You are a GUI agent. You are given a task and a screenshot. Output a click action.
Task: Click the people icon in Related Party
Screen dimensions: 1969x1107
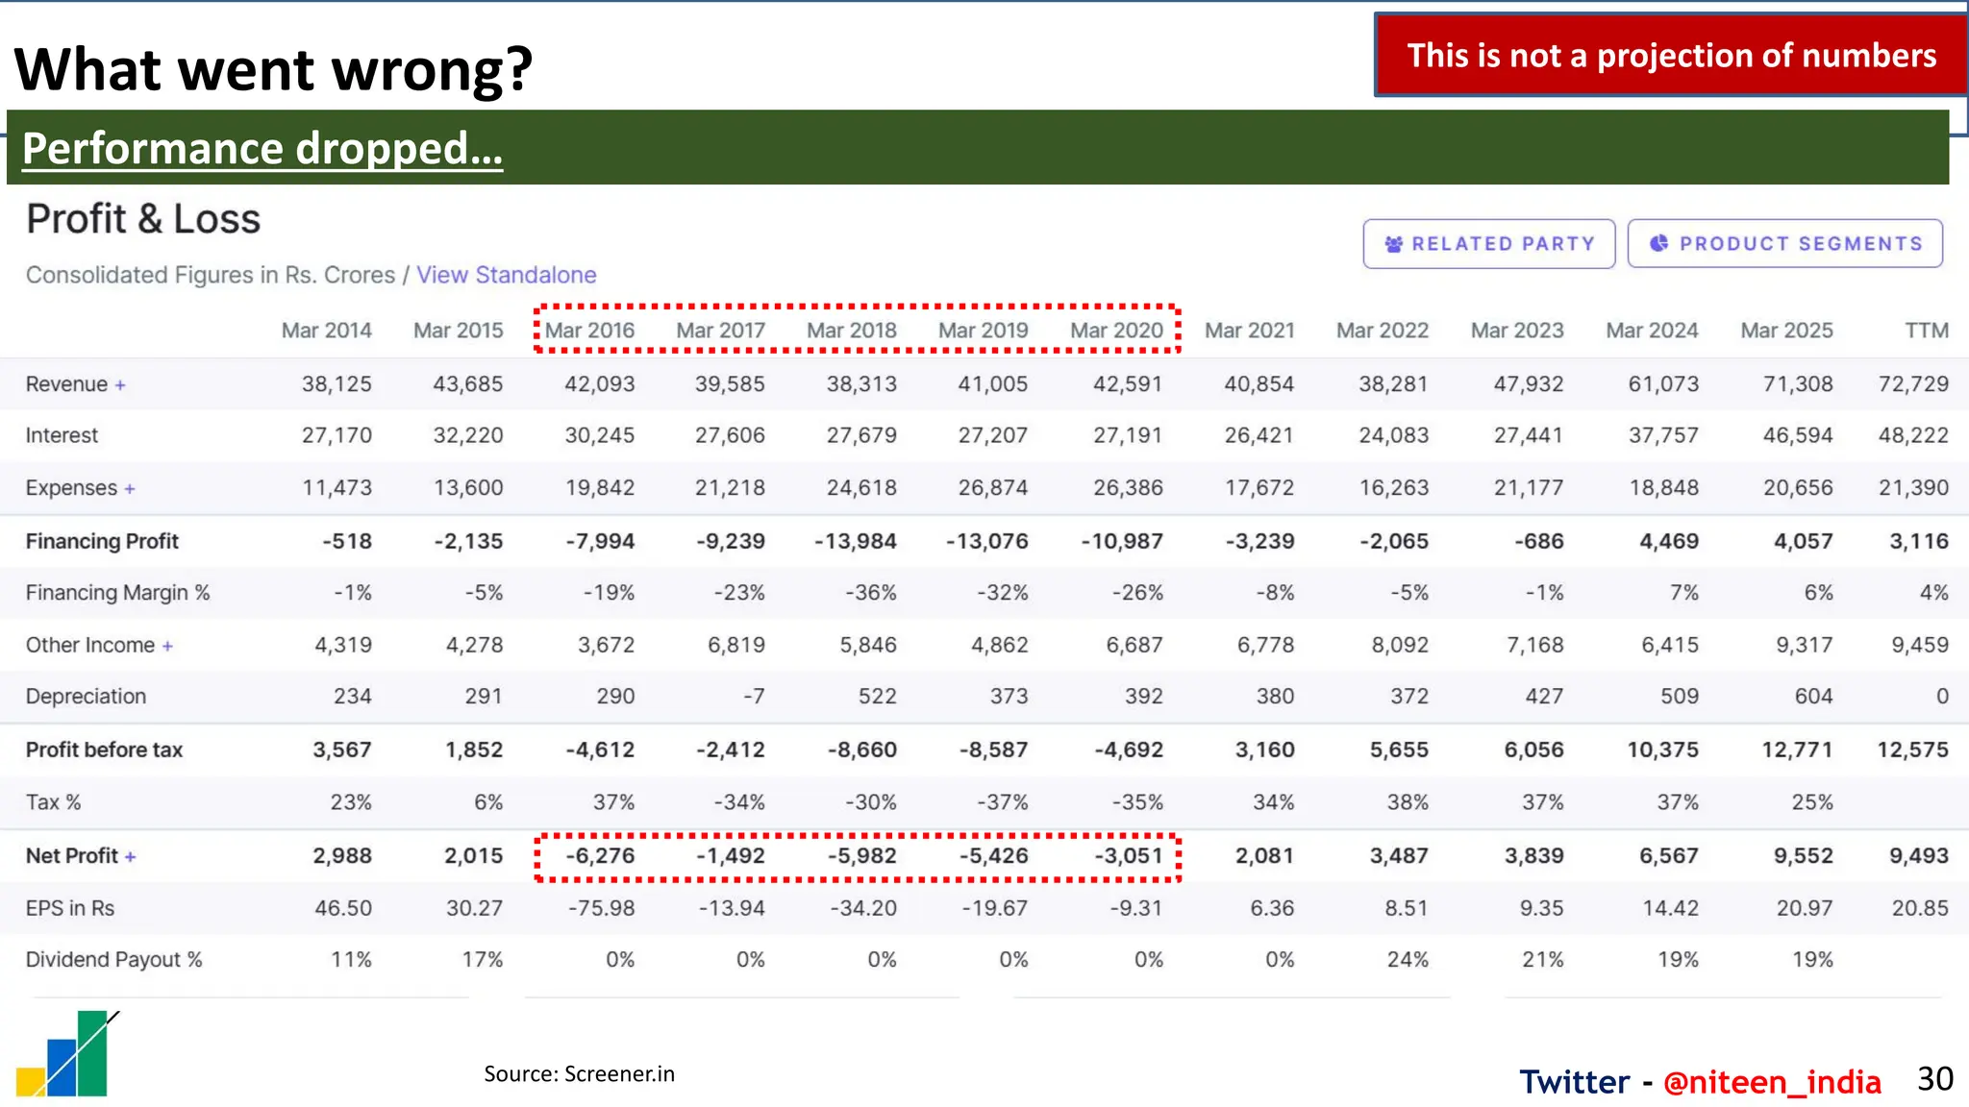[1394, 244]
